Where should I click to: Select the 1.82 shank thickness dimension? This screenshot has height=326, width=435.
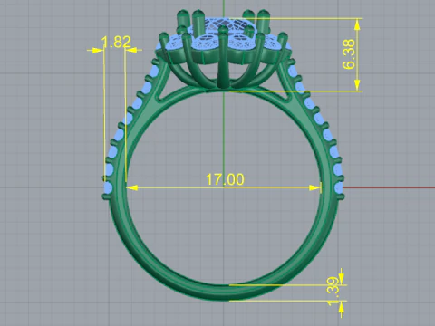click(116, 42)
